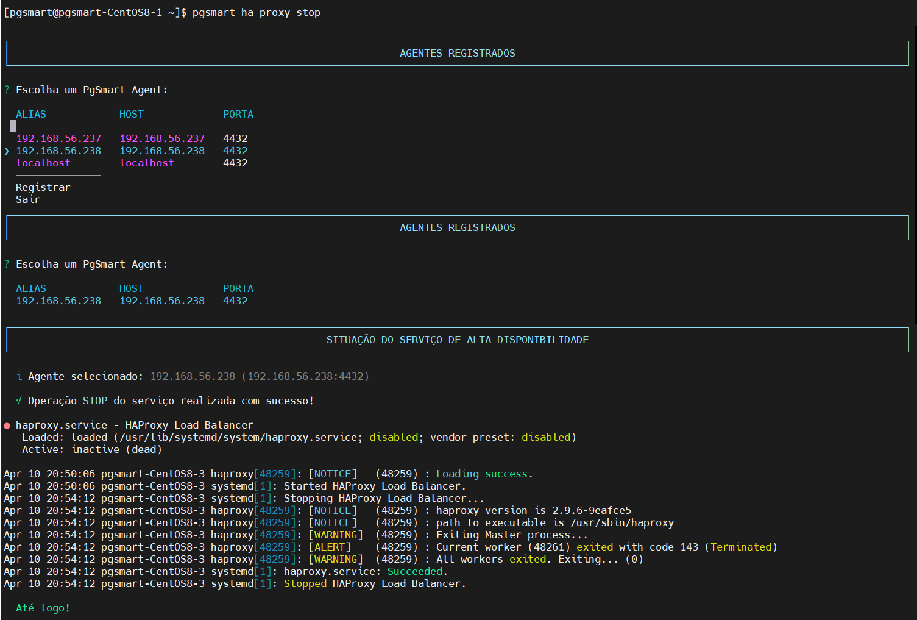Click the second AGENTES REGISTRADOS header
This screenshot has height=620, width=917.
point(458,227)
